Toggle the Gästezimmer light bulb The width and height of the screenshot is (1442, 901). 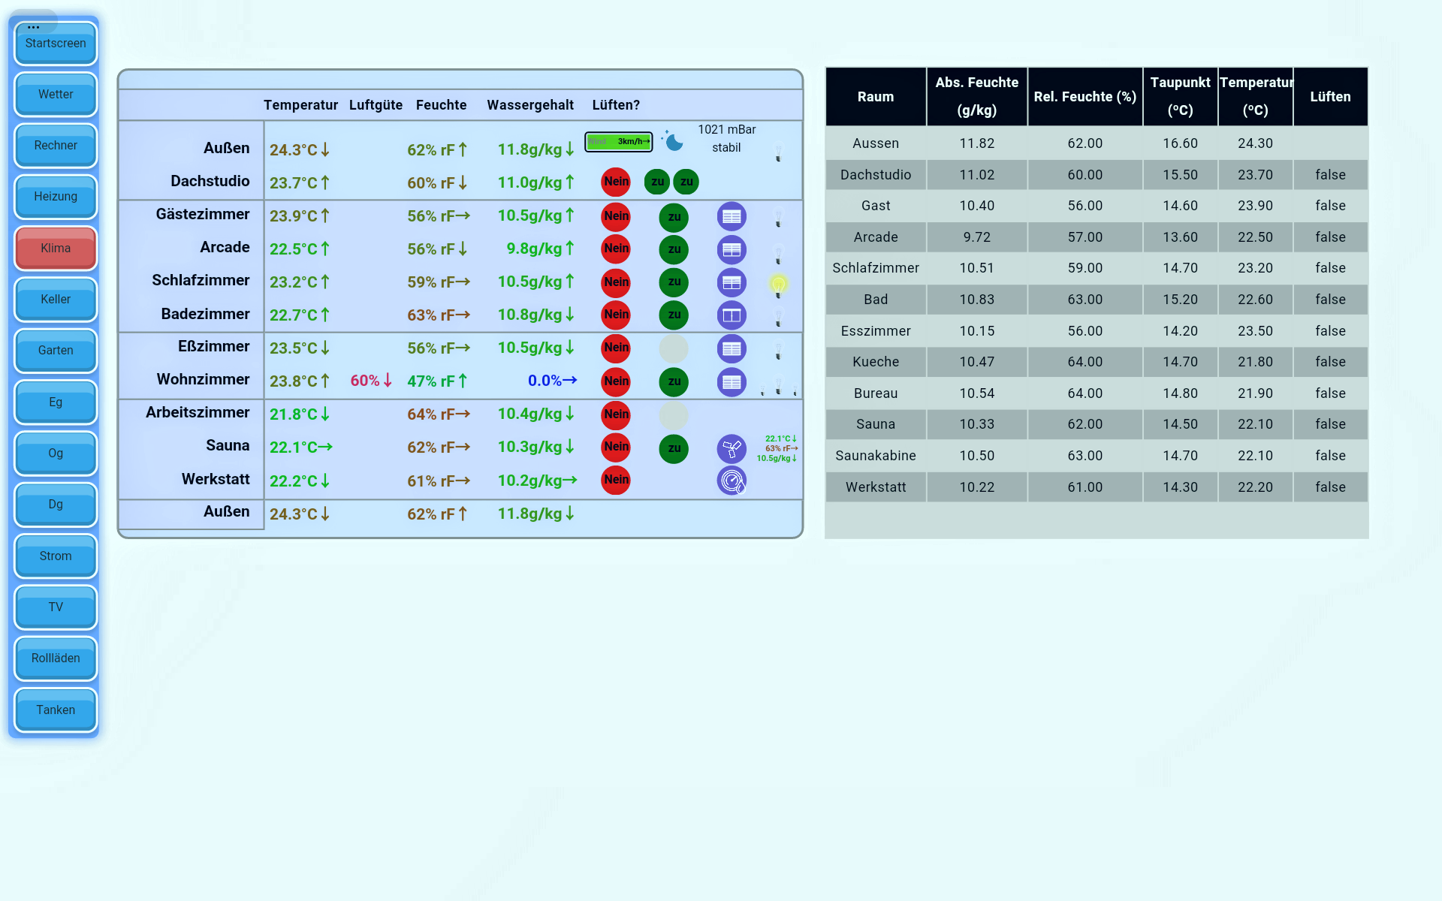[x=779, y=218]
